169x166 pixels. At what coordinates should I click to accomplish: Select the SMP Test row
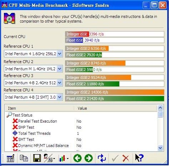[81, 127]
